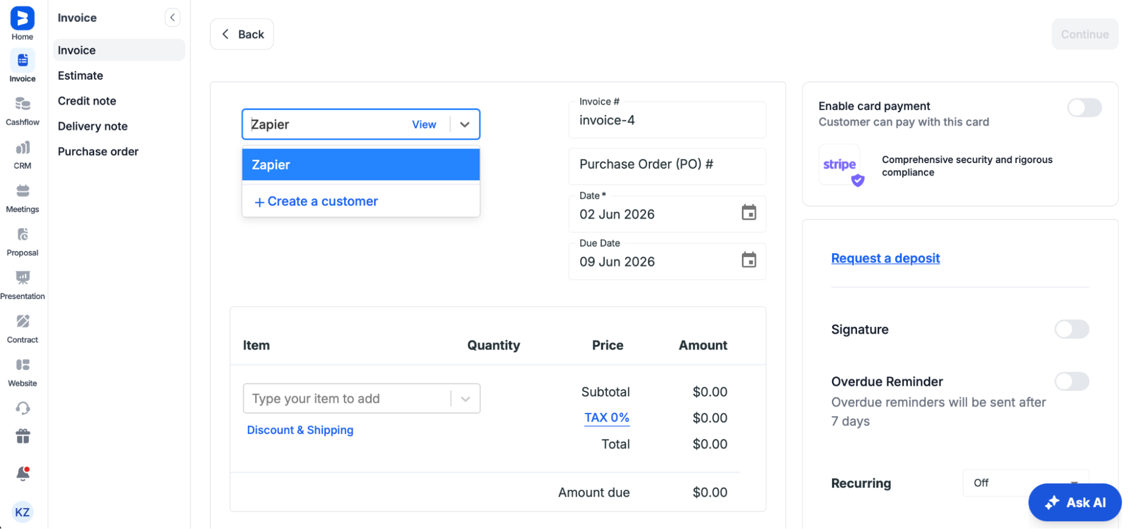This screenshot has height=529, width=1133.
Task: Open Discount & Shipping link
Action: (x=300, y=430)
